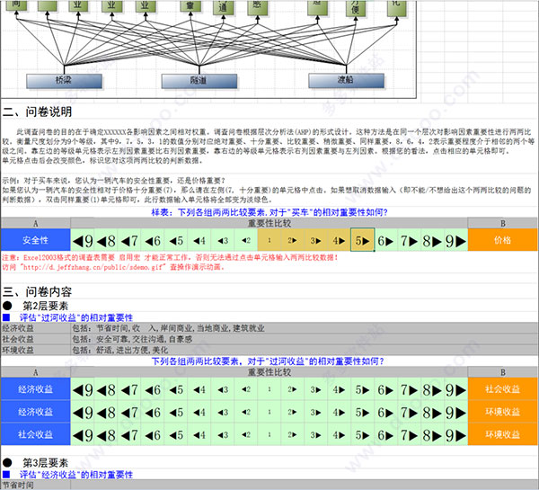This screenshot has width=539, height=490.
Task: Select the 隧道 shape in the diagram
Action: 199,81
